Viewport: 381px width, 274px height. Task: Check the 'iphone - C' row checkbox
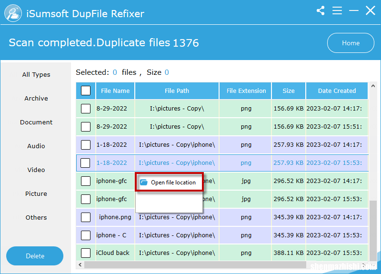point(86,235)
